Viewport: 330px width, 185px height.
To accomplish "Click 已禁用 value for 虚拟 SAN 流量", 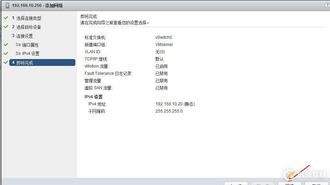I will [161, 88].
